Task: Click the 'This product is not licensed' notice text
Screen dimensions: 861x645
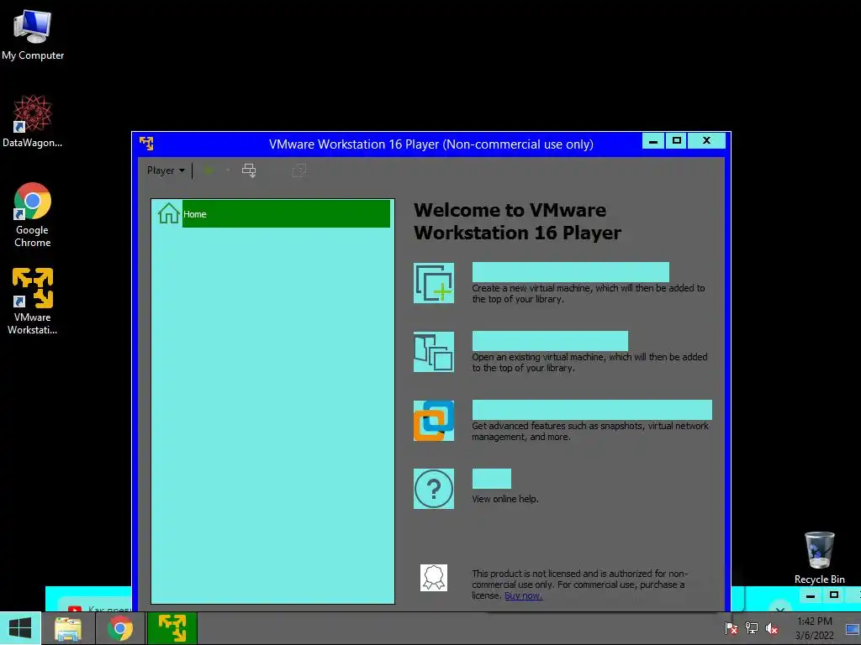Action: pyautogui.click(x=579, y=585)
